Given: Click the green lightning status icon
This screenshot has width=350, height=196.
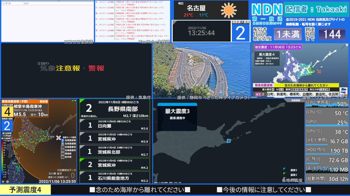Looking at the screenshot, I should 73,101.
